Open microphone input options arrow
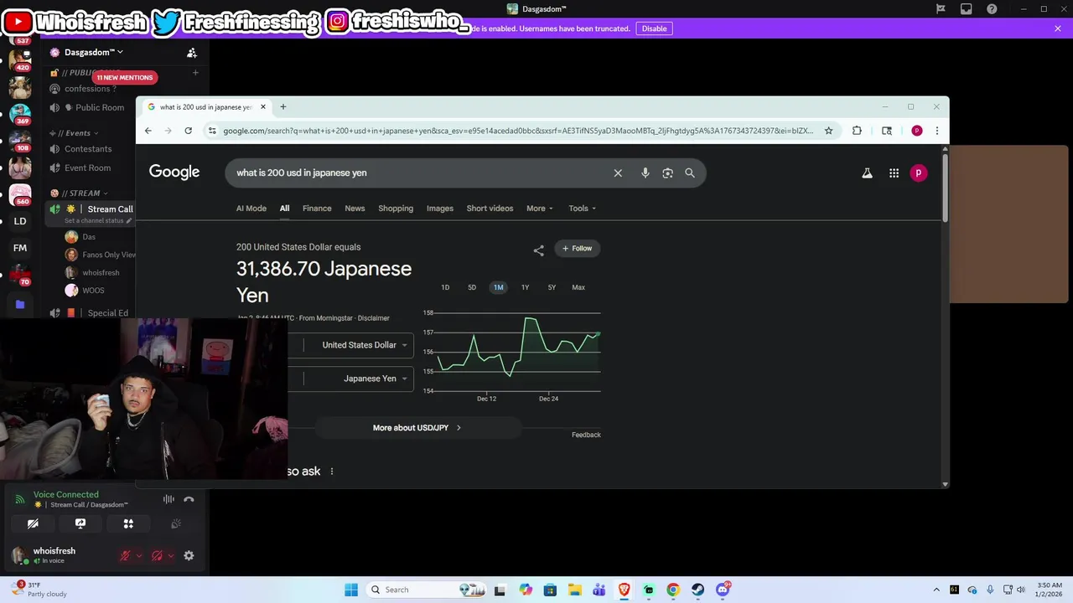1073x603 pixels. pos(139,555)
